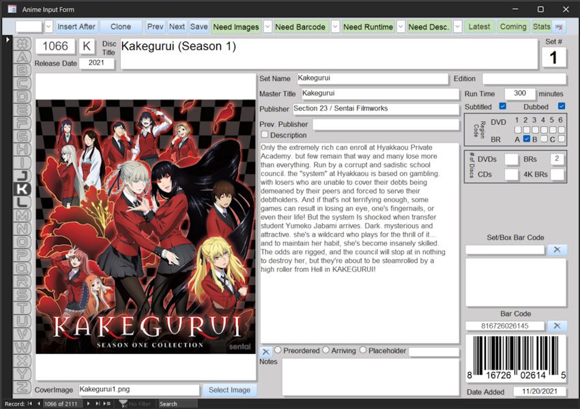
Task: Jump to letter G in the index
Action: coord(22,136)
